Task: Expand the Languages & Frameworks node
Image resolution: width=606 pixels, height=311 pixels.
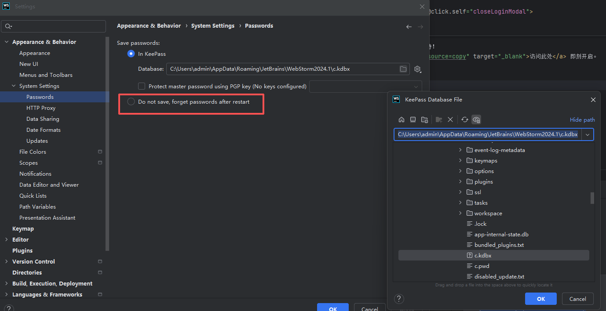Action: 6,294
